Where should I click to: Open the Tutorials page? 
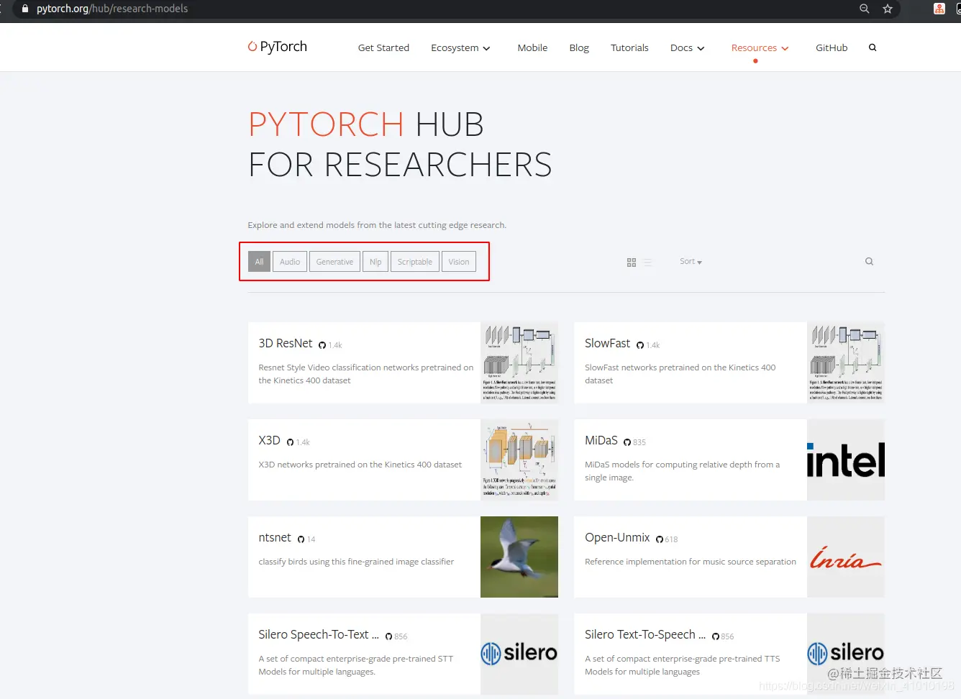629,47
